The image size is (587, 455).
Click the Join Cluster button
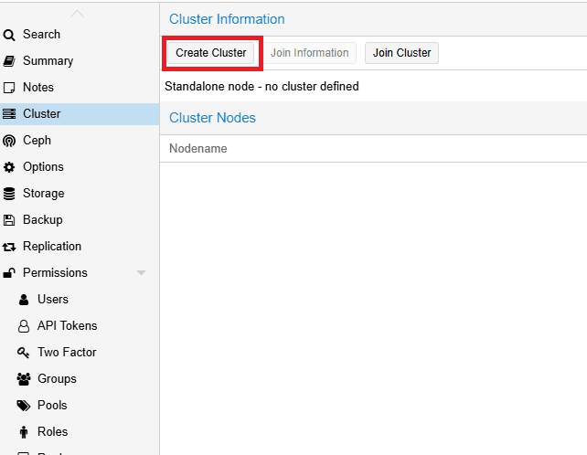401,53
